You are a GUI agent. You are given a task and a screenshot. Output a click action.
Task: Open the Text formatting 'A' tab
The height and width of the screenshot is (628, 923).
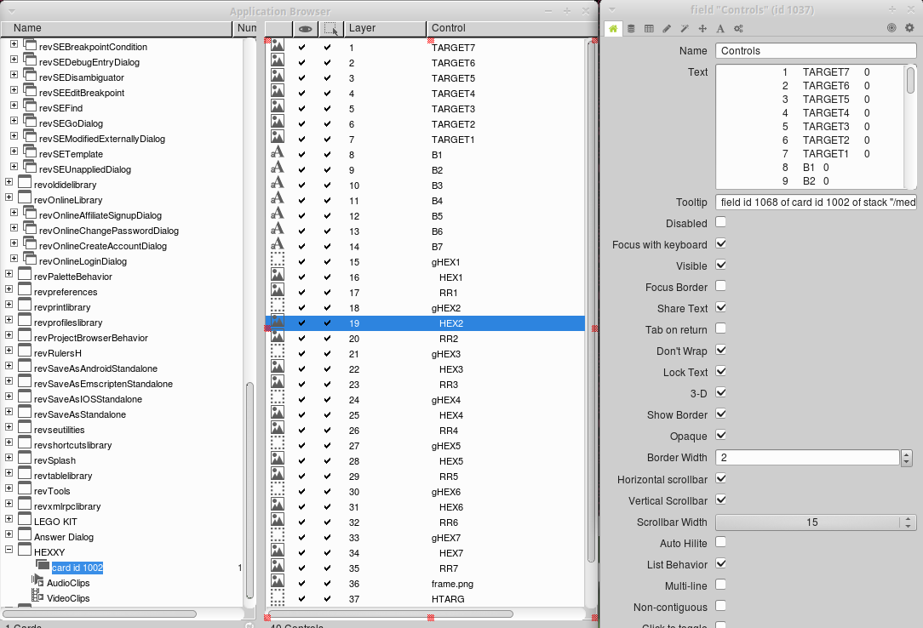(x=720, y=28)
